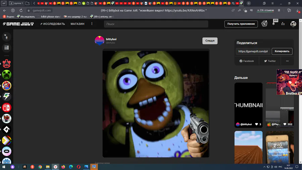The width and height of the screenshot is (302, 170).
Task: Open the Mommy bought me minecraft post
Action: click(x=280, y=147)
